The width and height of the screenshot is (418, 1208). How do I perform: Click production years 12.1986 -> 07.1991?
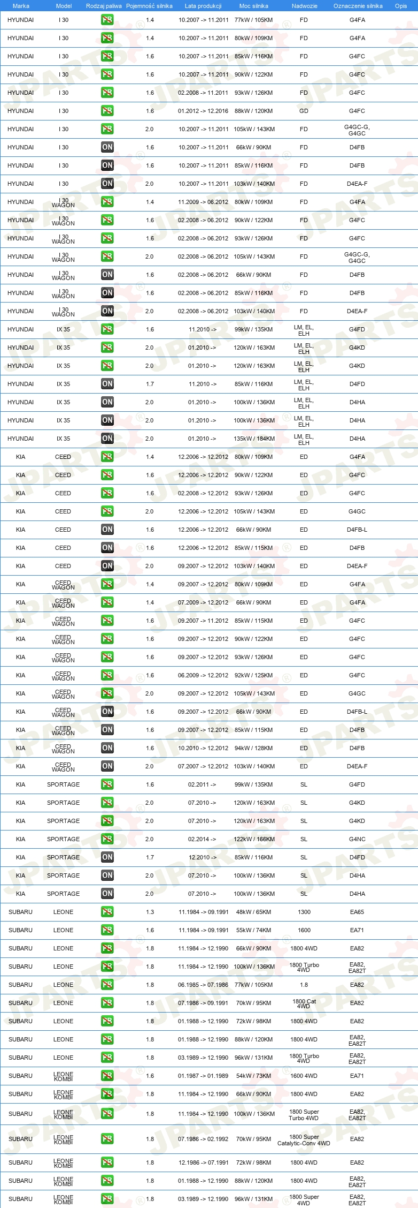(203, 1162)
